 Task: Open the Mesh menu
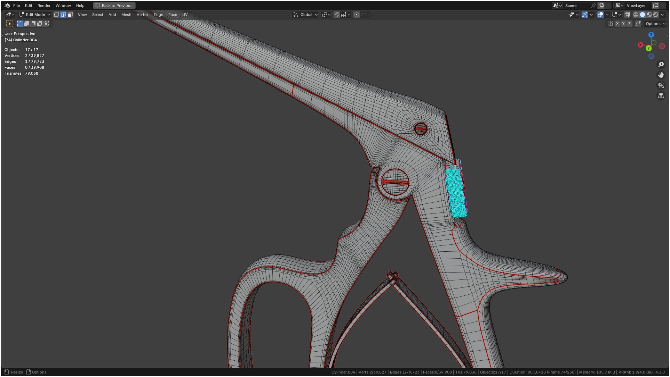click(126, 15)
